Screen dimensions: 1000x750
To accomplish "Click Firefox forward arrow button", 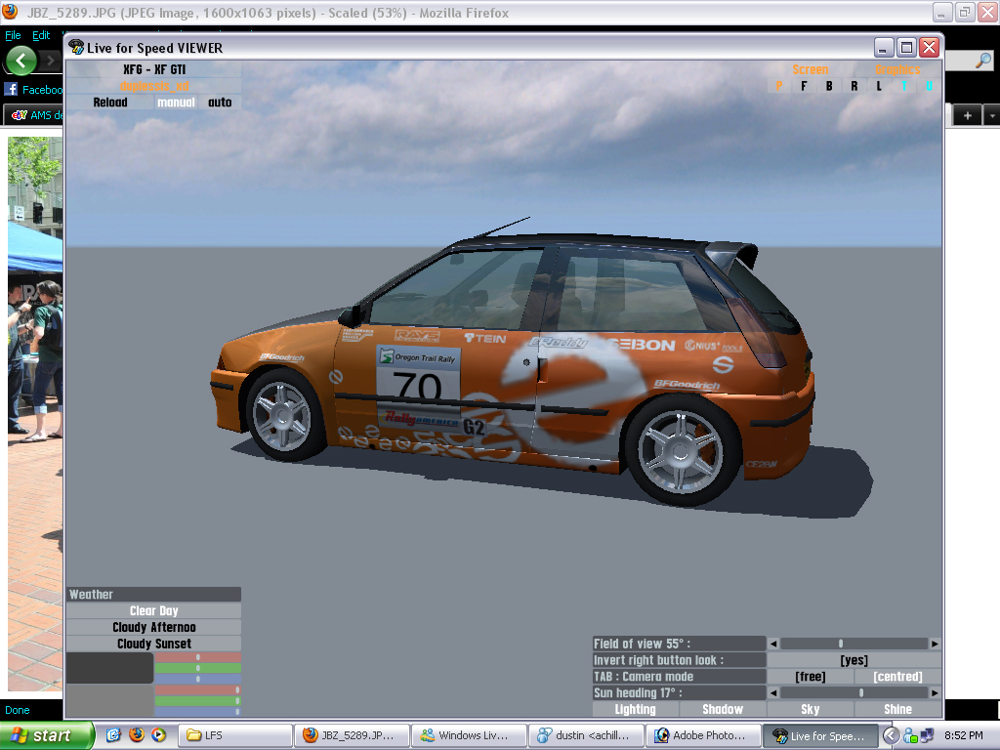I will [51, 62].
